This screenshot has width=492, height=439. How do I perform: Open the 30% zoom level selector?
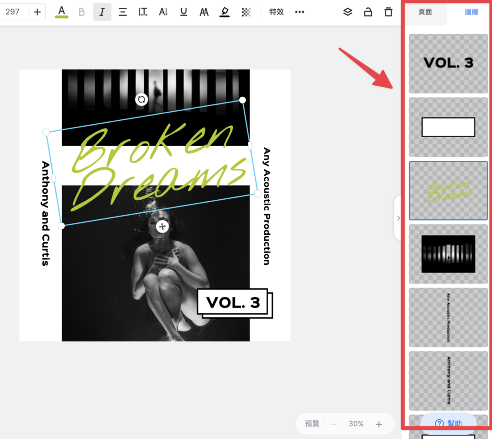[356, 424]
